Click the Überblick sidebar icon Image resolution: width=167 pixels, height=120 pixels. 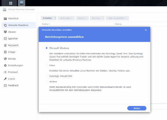[x=5, y=19]
